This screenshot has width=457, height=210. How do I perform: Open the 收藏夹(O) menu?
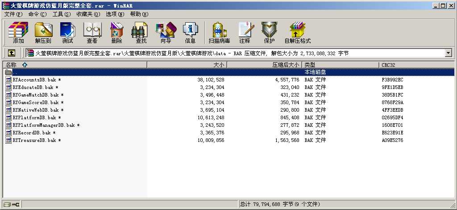click(x=88, y=14)
